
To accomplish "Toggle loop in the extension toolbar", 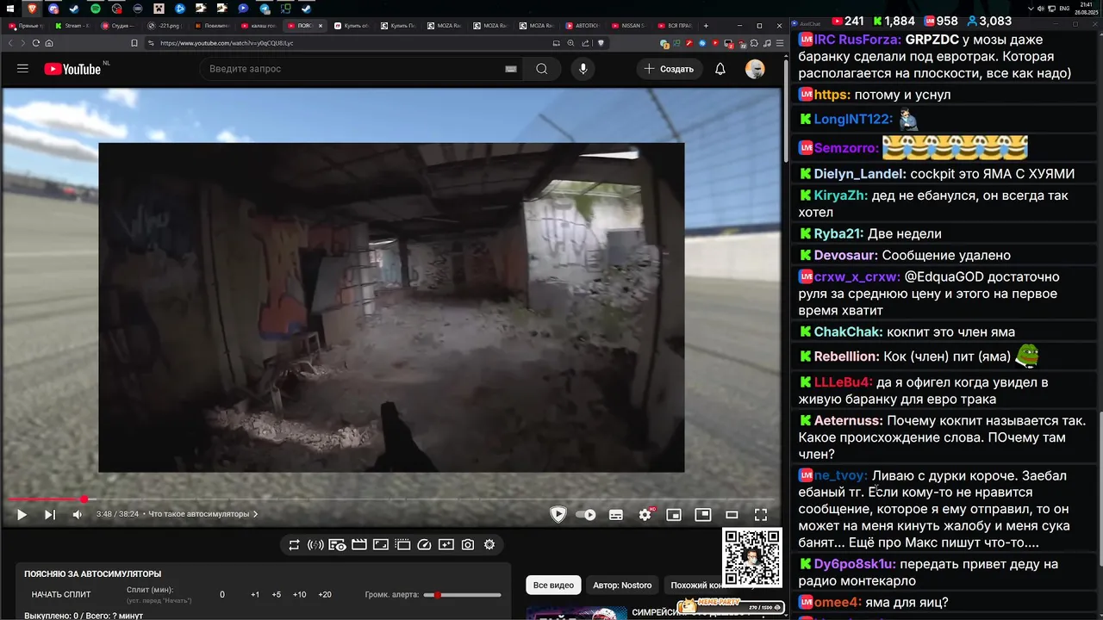I will (294, 544).
